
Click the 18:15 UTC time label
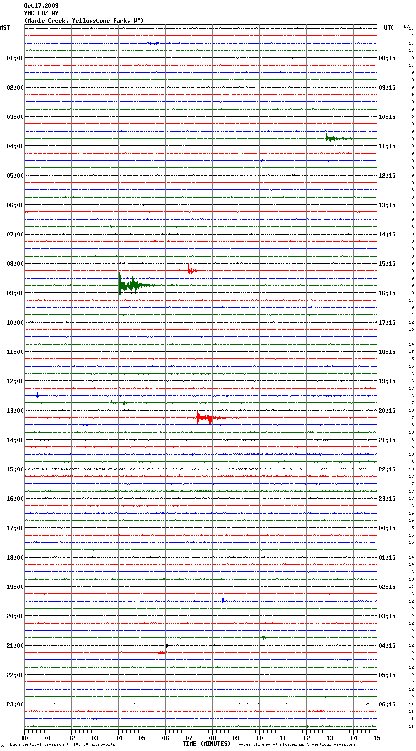(x=387, y=352)
